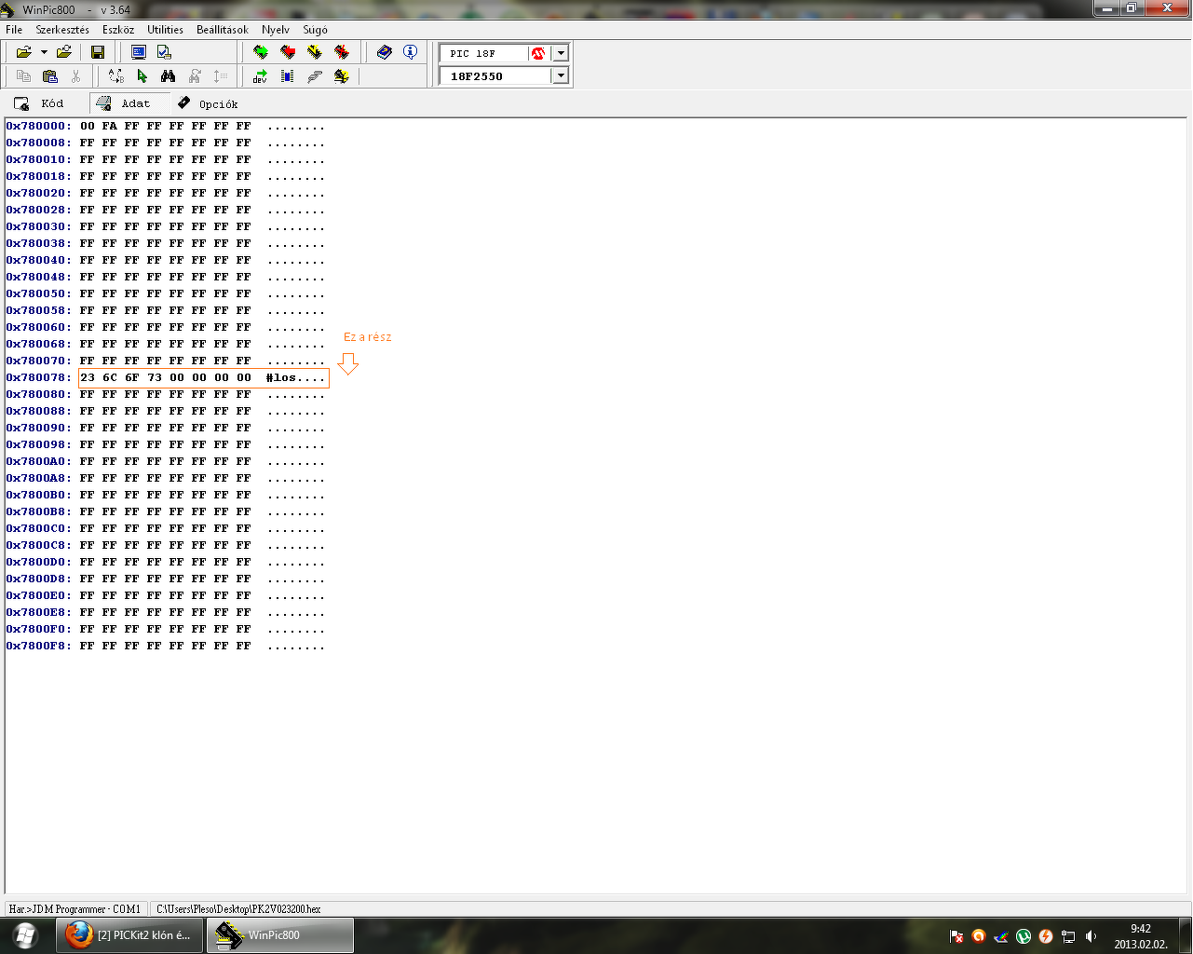This screenshot has height=954, width=1193.
Task: Click the address label 0x7800C0:
Action: 39,528
